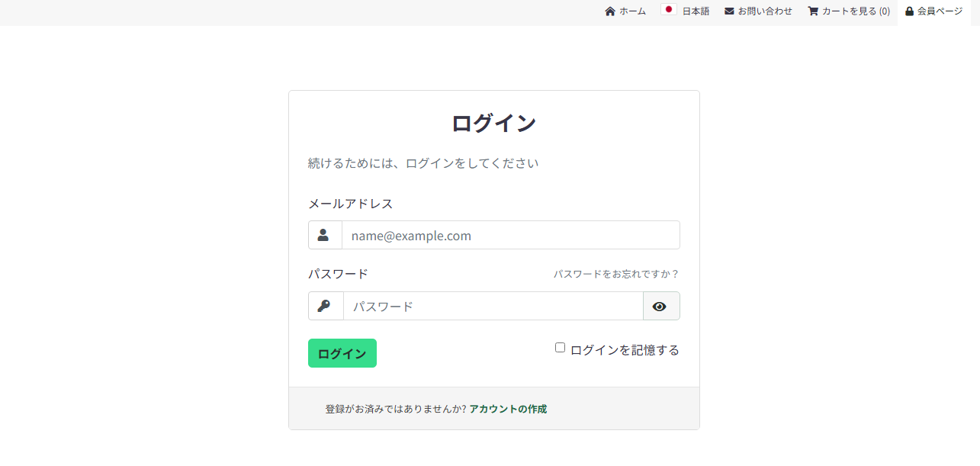The height and width of the screenshot is (466, 980).
Task: Click the shopping cart icon
Action: coord(813,11)
